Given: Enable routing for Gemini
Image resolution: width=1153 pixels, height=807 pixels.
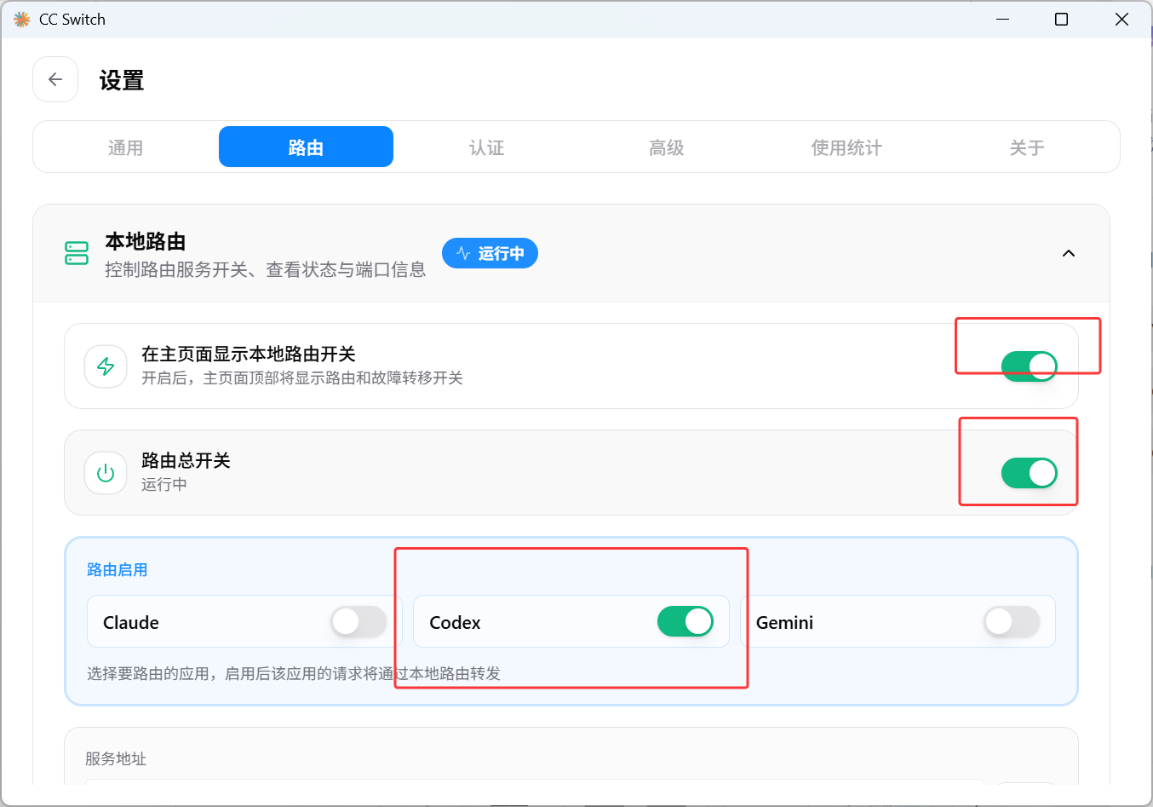Looking at the screenshot, I should [1012, 622].
